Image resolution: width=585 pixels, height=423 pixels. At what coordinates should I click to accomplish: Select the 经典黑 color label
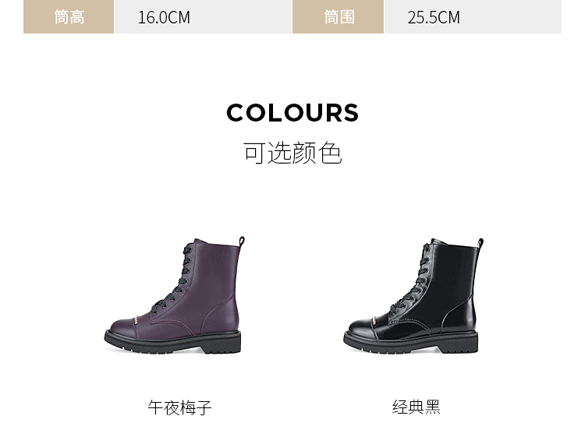(416, 407)
